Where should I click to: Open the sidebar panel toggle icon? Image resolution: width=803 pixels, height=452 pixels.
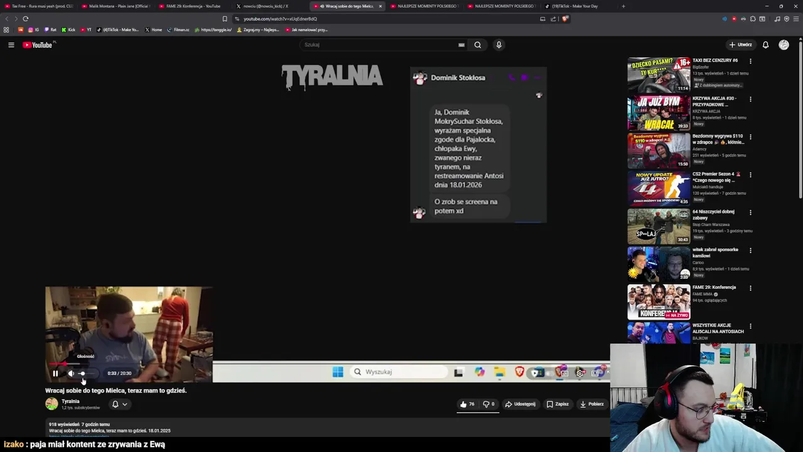(762, 19)
